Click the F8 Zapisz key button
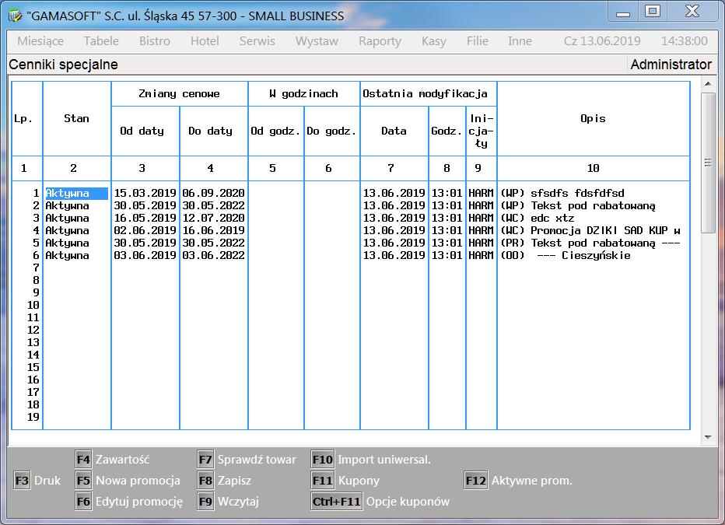 (x=205, y=481)
